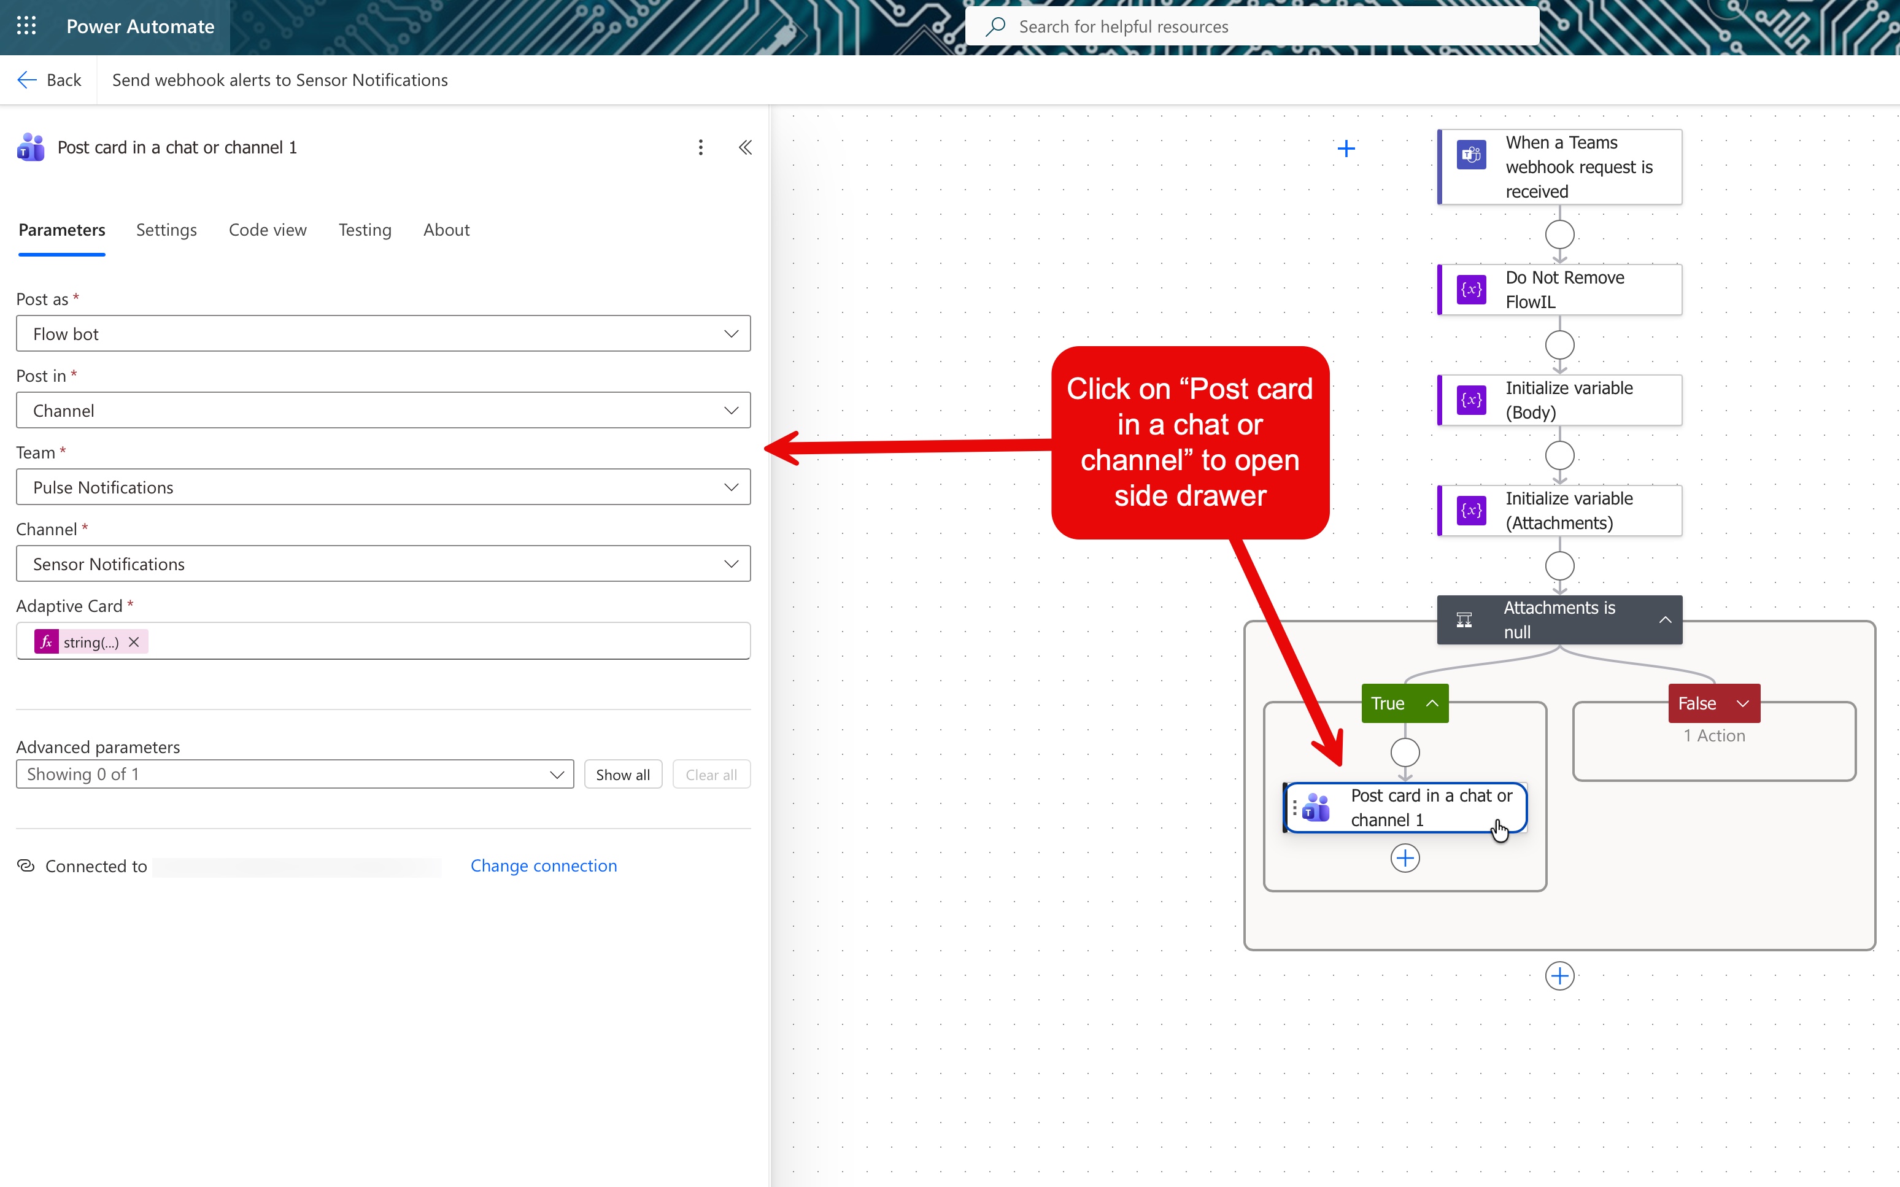Image resolution: width=1900 pixels, height=1187 pixels.
Task: Click the '1 Action' text in False branch
Action: tap(1714, 736)
